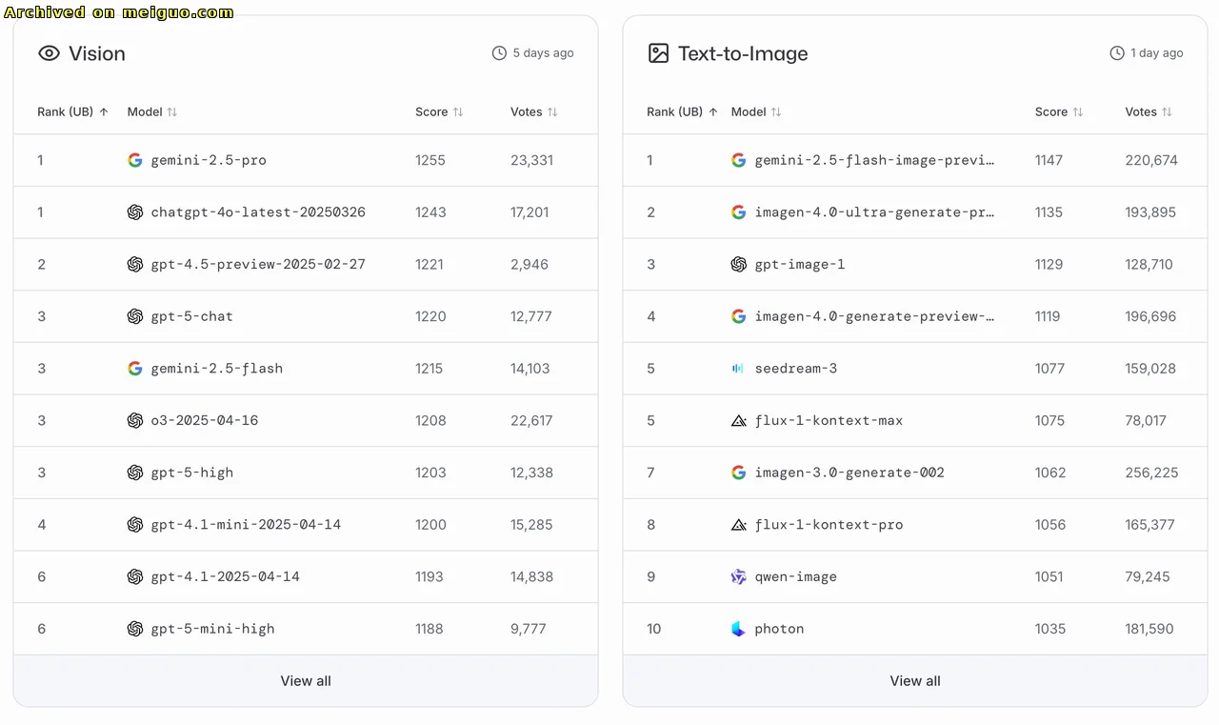Click the triangle logo beside flux-1-kontext-max
This screenshot has height=725, width=1219.
[739, 420]
